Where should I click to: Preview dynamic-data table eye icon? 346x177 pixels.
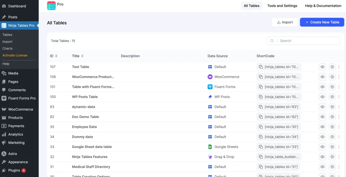[322, 107]
